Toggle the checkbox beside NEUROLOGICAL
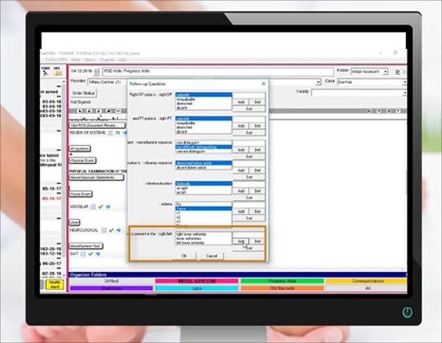The height and width of the screenshot is (343, 442). [104, 231]
